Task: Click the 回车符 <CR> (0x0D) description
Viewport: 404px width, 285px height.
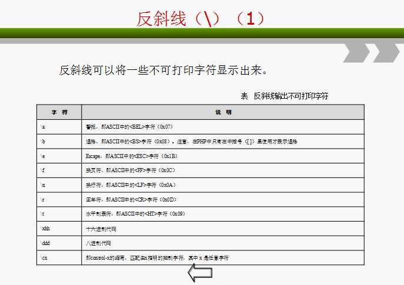Action: click(x=223, y=200)
